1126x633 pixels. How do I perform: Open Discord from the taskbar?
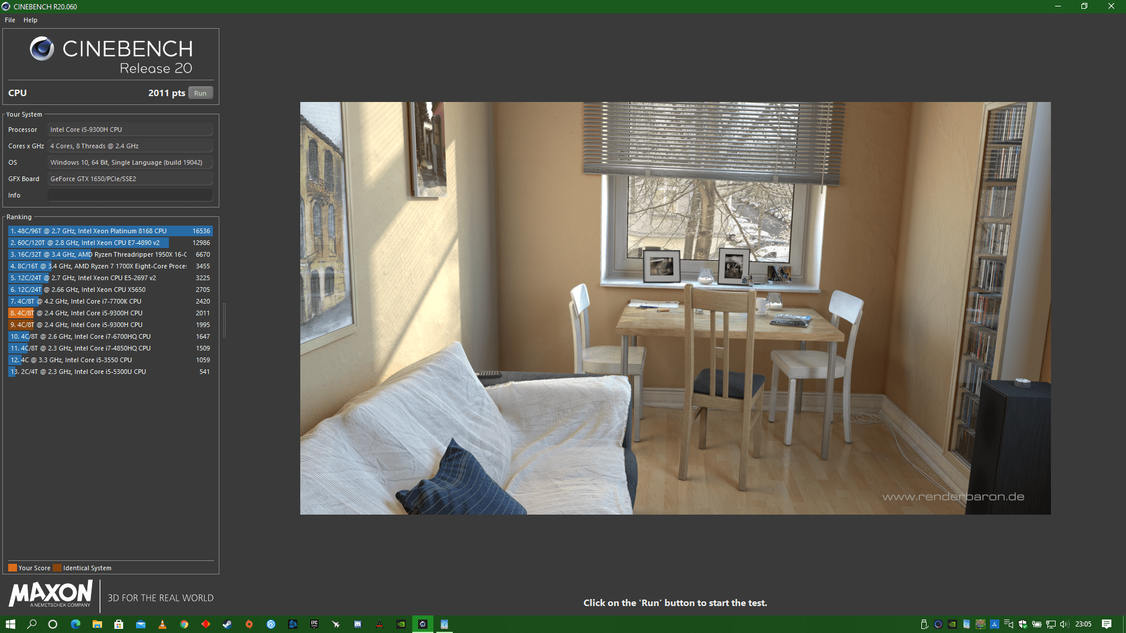click(358, 624)
